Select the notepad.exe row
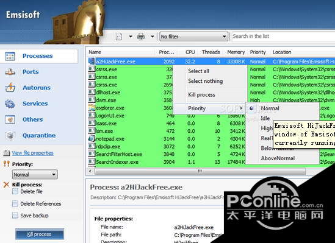Screen dimensions: 335x243 tap(167, 139)
